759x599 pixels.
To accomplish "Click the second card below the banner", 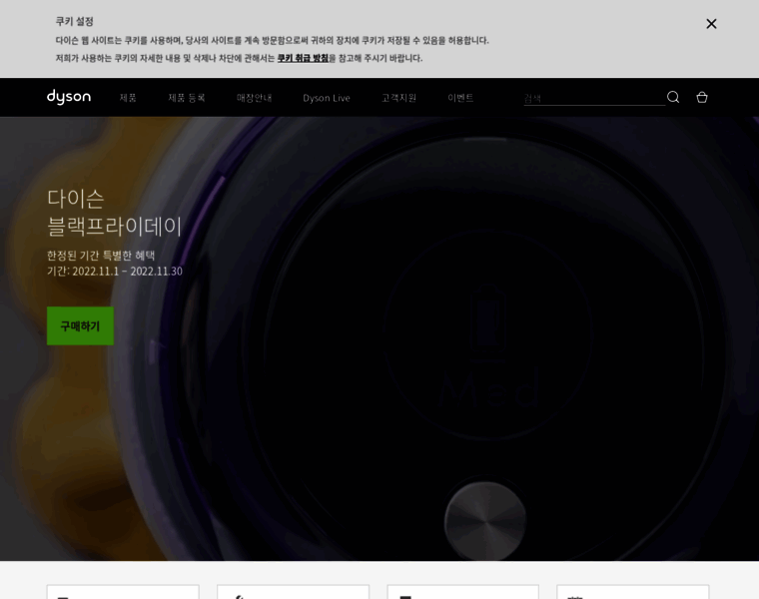I will click(x=293, y=592).
